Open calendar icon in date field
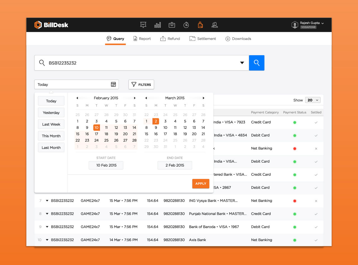The width and height of the screenshot is (358, 265). click(113, 85)
